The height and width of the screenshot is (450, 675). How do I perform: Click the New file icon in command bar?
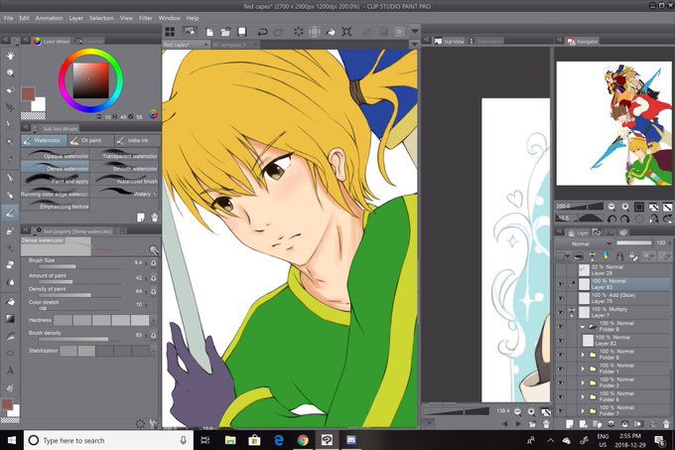point(209,32)
